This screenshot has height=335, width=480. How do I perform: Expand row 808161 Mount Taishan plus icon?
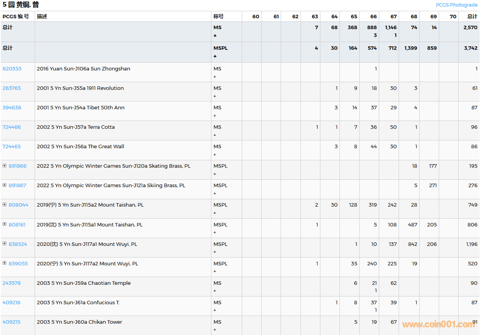(x=5, y=224)
